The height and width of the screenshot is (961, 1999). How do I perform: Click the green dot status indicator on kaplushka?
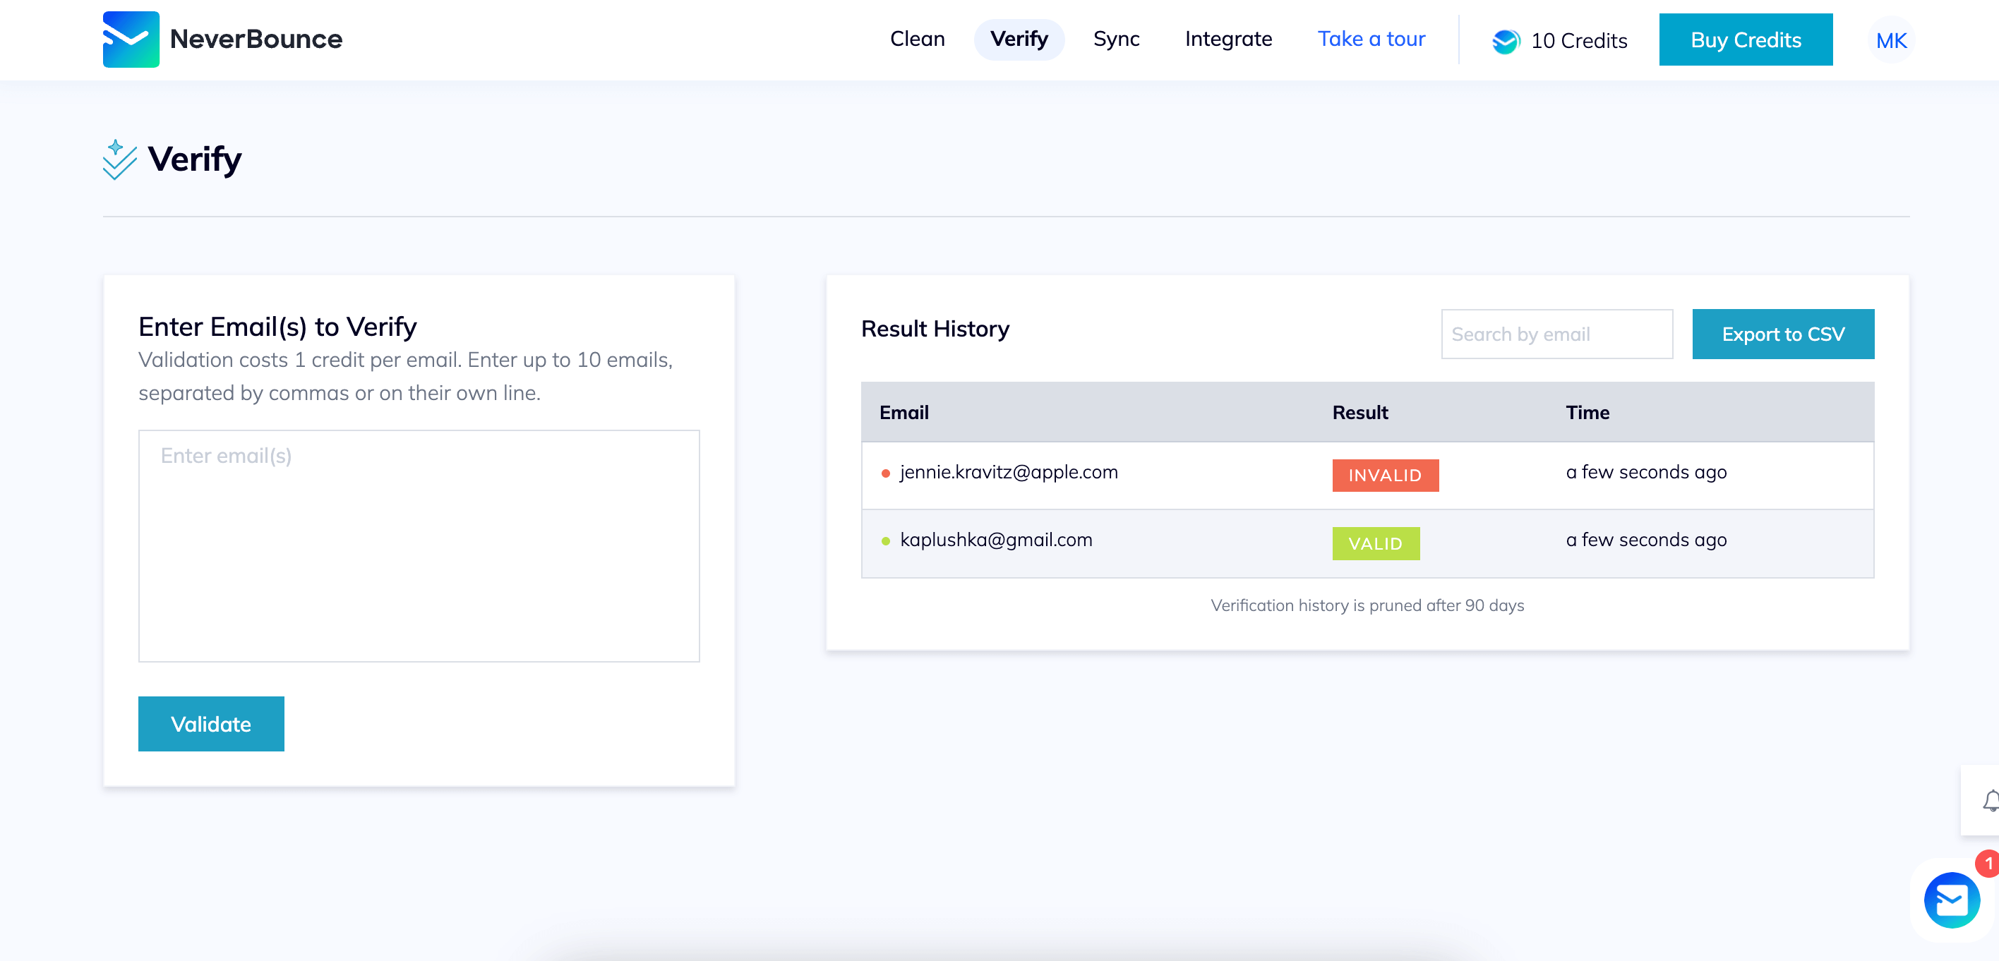click(886, 540)
